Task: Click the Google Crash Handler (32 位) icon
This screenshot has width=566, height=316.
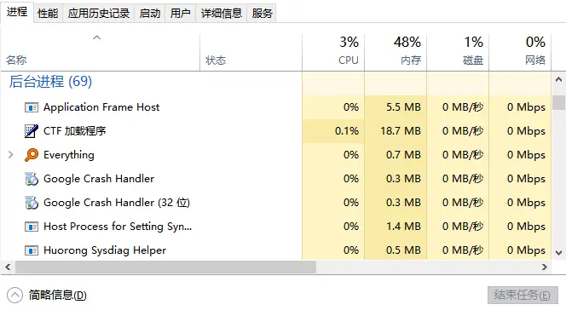Action: pyautogui.click(x=32, y=203)
